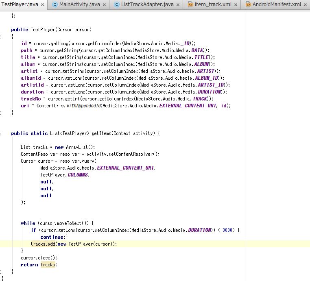
Task: Click the 'withAppendedId' method call
Action: (83, 106)
